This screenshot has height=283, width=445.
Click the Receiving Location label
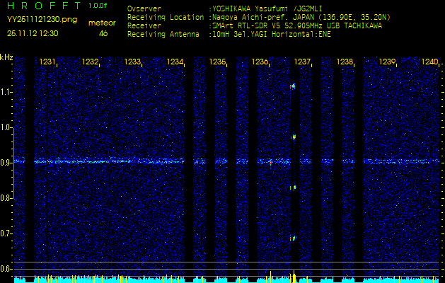(166, 18)
